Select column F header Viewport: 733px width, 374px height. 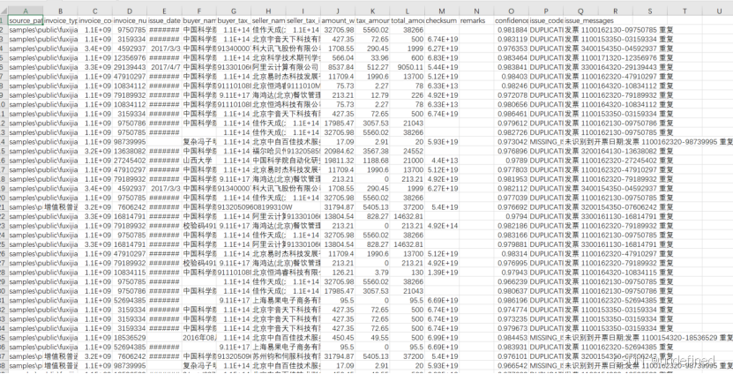(199, 11)
